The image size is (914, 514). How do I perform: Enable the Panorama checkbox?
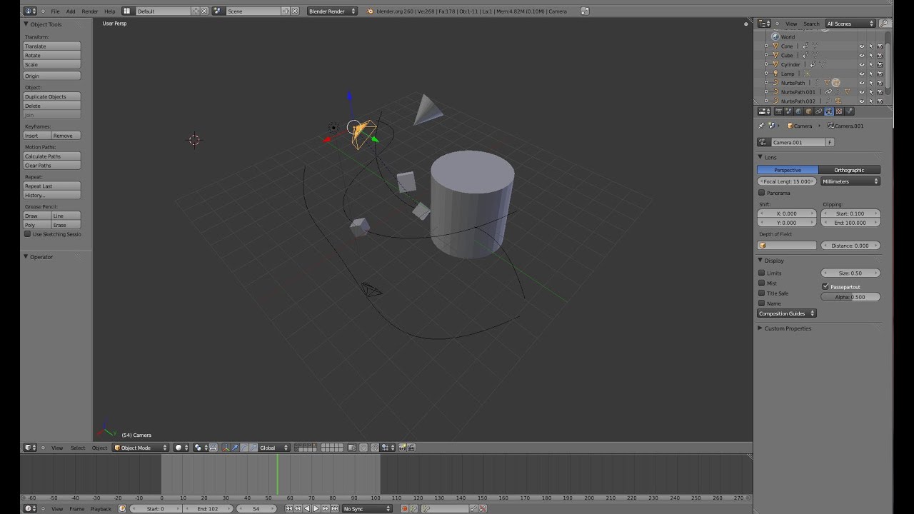(x=761, y=193)
